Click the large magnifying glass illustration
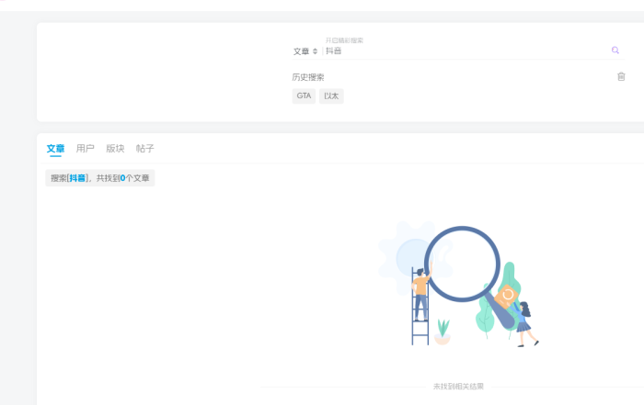Viewport: 644px width, 405px height. pyautogui.click(x=462, y=264)
